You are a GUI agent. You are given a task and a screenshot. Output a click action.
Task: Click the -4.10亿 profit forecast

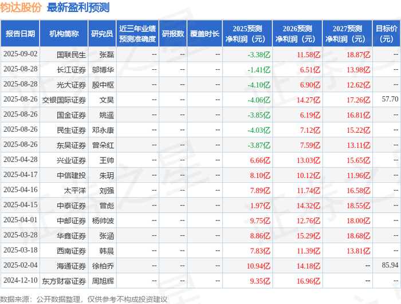(259, 85)
